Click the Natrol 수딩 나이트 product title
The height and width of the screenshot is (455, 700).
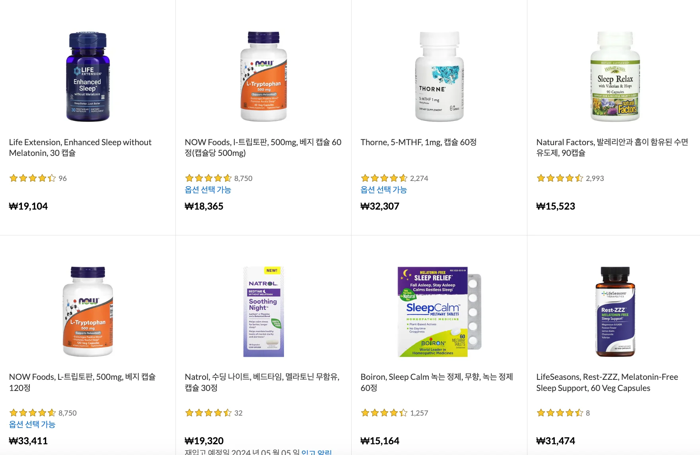[x=262, y=382]
